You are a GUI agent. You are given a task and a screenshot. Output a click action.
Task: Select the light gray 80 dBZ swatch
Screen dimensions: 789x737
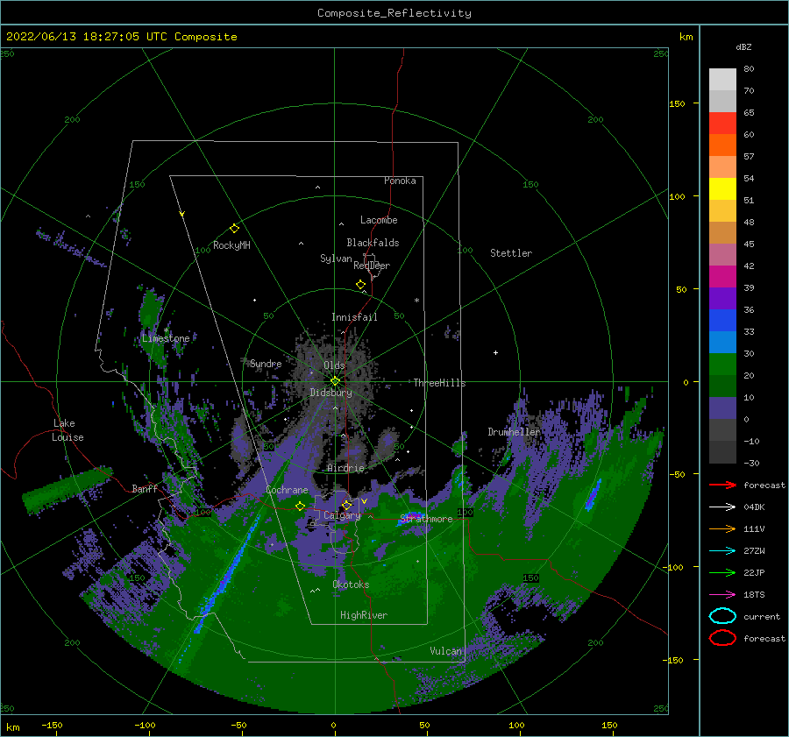[722, 79]
